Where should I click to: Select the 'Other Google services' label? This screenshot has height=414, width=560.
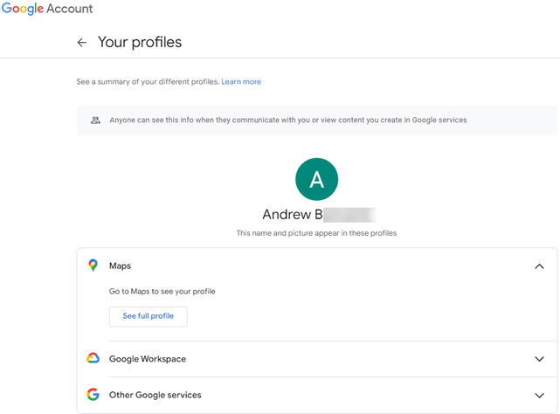(x=156, y=395)
